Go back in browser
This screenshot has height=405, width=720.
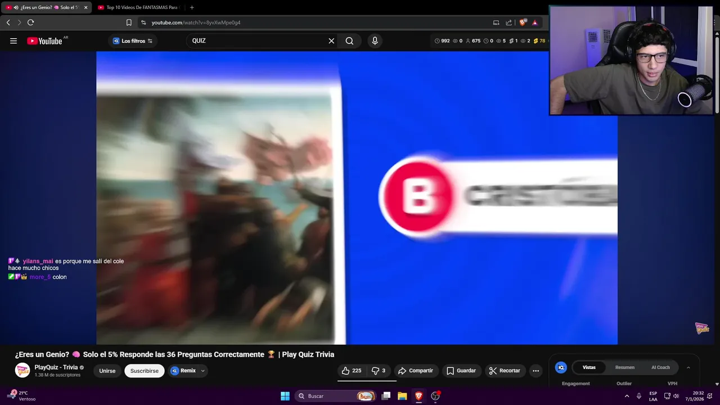point(8,22)
